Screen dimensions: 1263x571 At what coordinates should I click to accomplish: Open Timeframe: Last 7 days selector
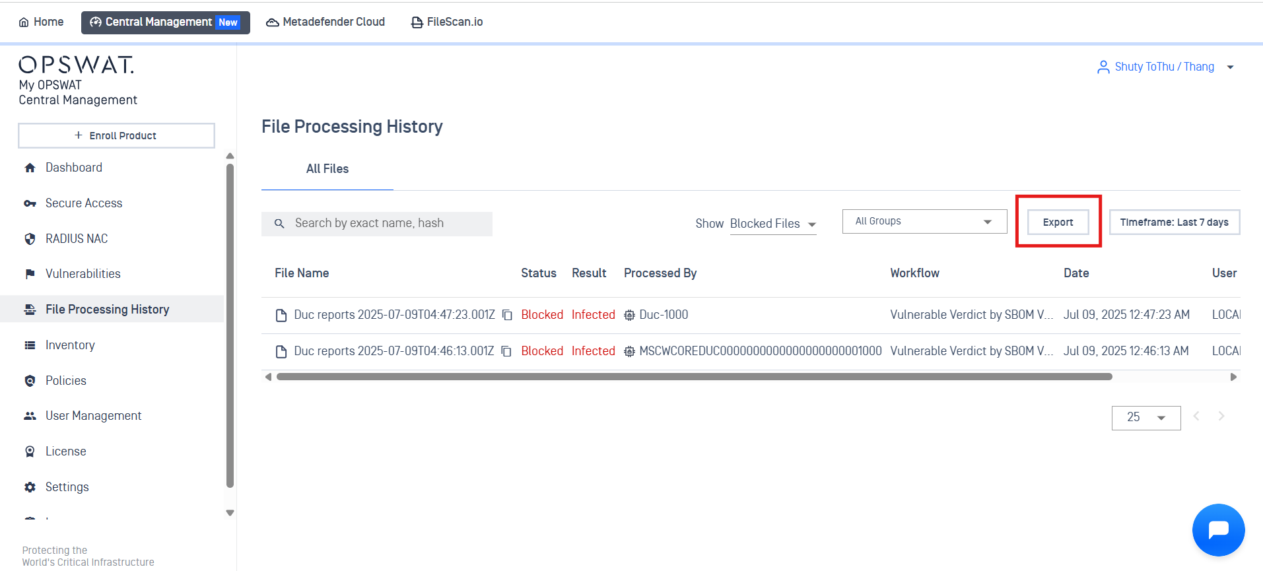coord(1174,222)
